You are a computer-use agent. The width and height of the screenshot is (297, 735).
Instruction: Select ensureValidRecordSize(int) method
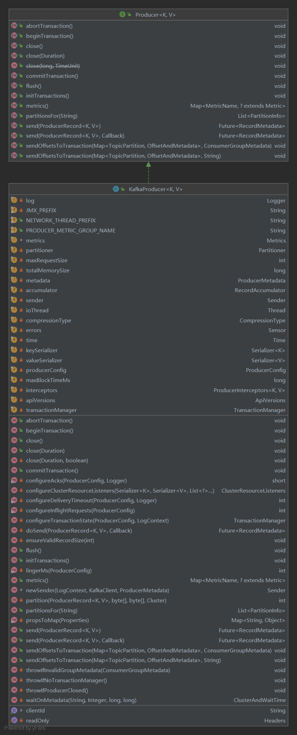coord(148,540)
